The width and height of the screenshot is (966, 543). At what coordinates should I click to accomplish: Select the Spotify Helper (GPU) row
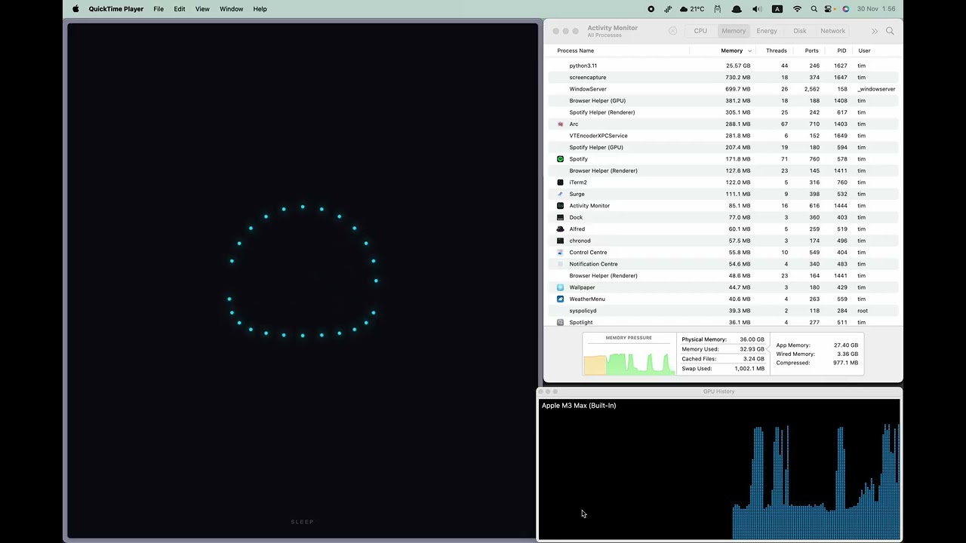723,147
